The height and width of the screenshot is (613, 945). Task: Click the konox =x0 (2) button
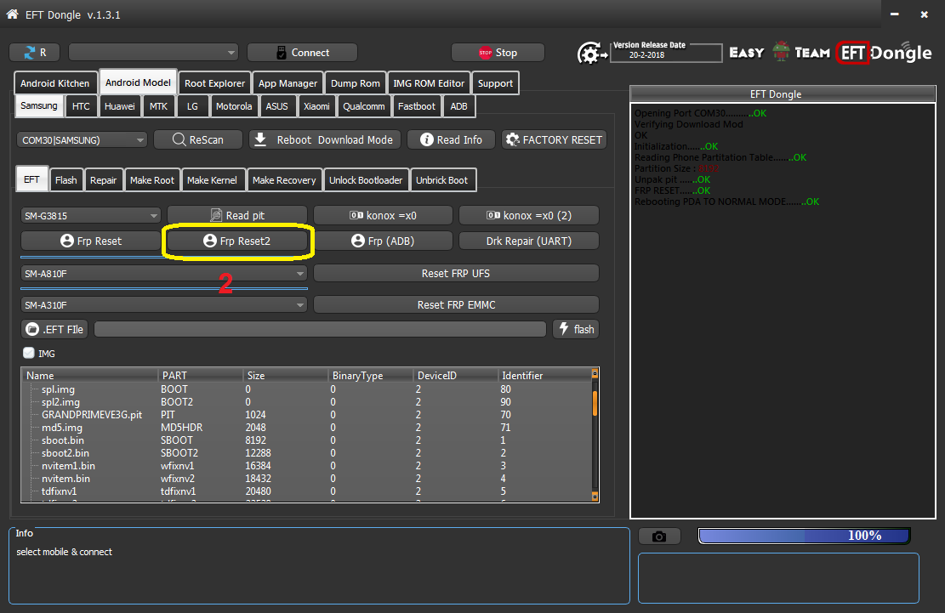click(528, 215)
